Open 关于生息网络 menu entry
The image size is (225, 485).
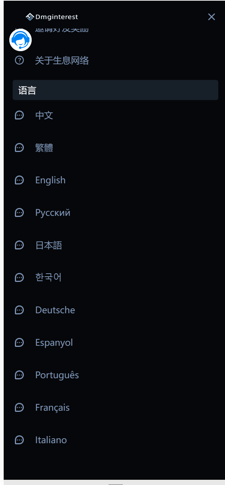click(x=62, y=60)
